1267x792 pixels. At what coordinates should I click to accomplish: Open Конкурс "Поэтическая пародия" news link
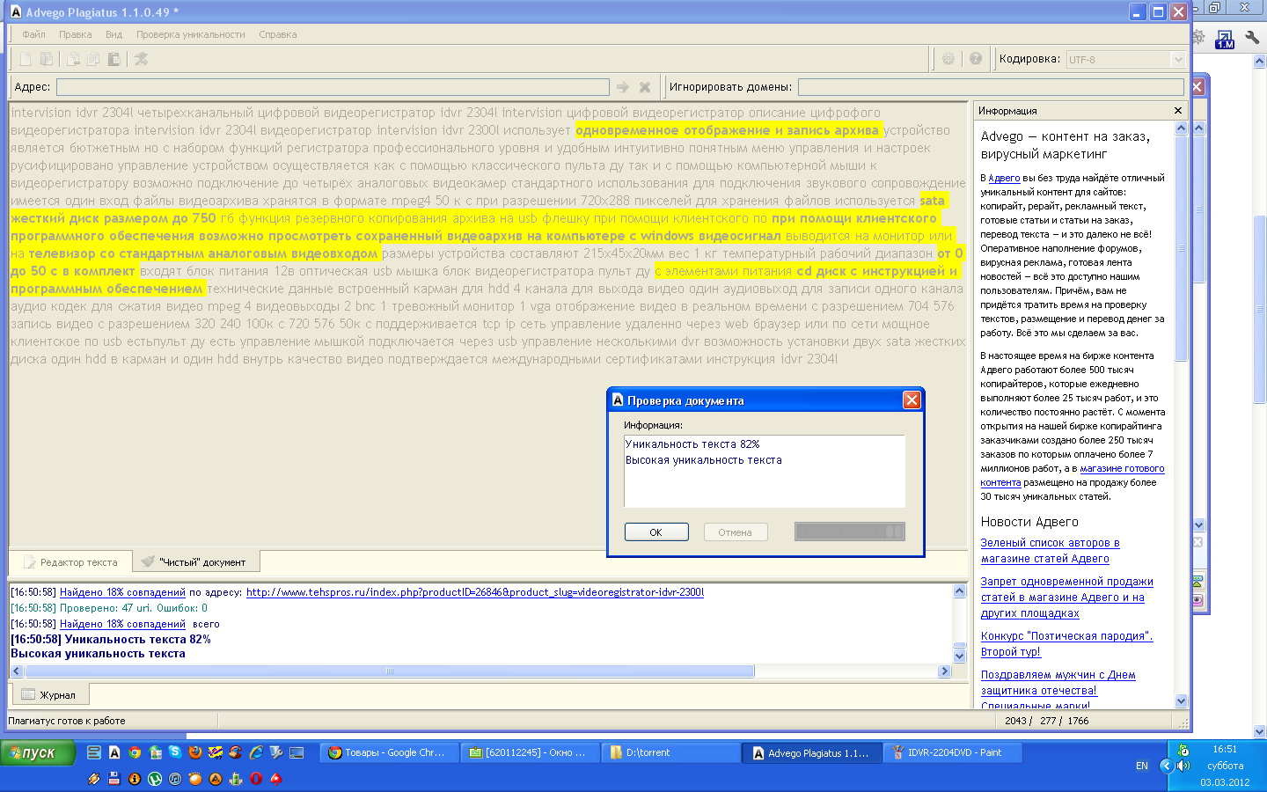(1067, 644)
